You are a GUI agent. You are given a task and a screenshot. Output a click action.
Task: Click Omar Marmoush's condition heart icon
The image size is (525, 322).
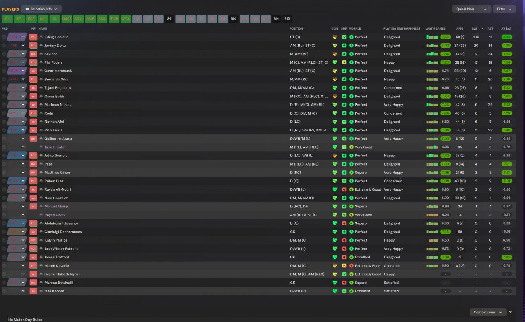tap(335, 71)
